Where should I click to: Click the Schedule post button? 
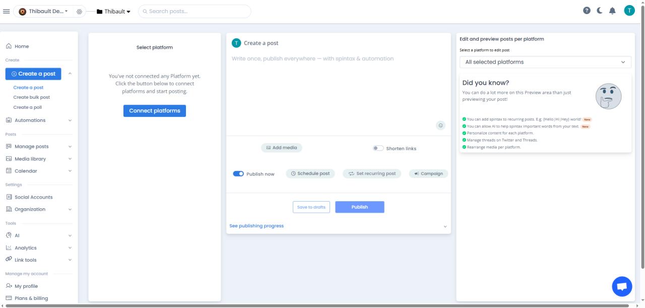[310, 173]
